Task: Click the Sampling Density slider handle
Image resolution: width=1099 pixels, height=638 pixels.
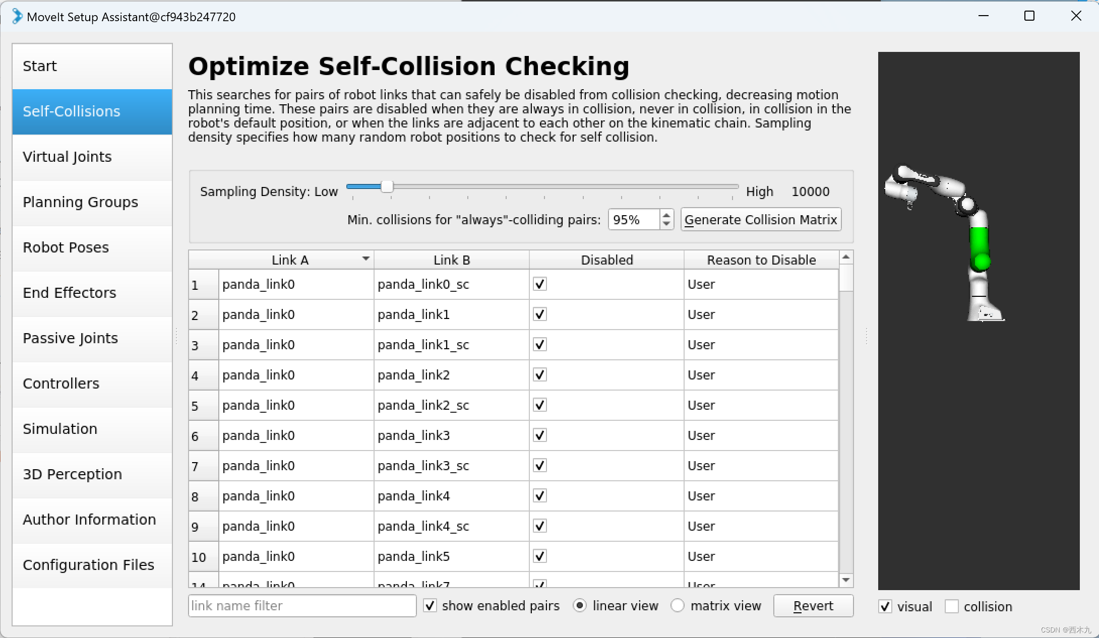Action: [387, 186]
